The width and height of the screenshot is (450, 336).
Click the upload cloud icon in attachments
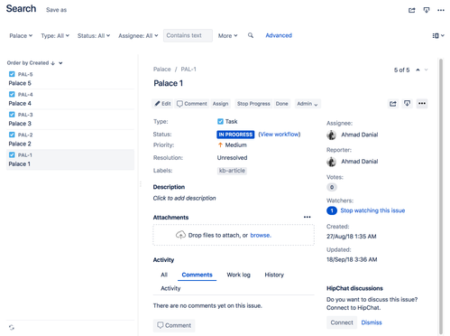180,235
